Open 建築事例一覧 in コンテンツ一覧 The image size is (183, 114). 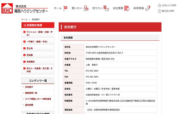point(31,93)
